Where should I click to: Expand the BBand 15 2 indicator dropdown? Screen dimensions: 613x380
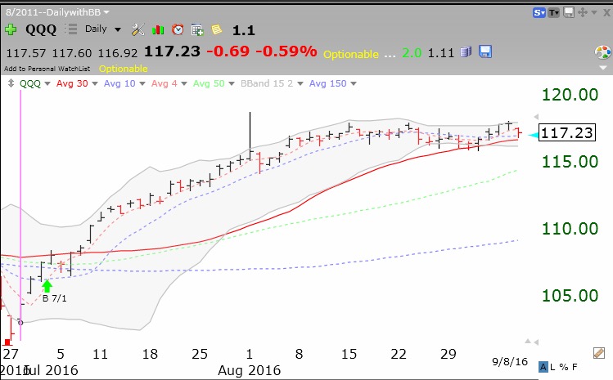[x=300, y=83]
